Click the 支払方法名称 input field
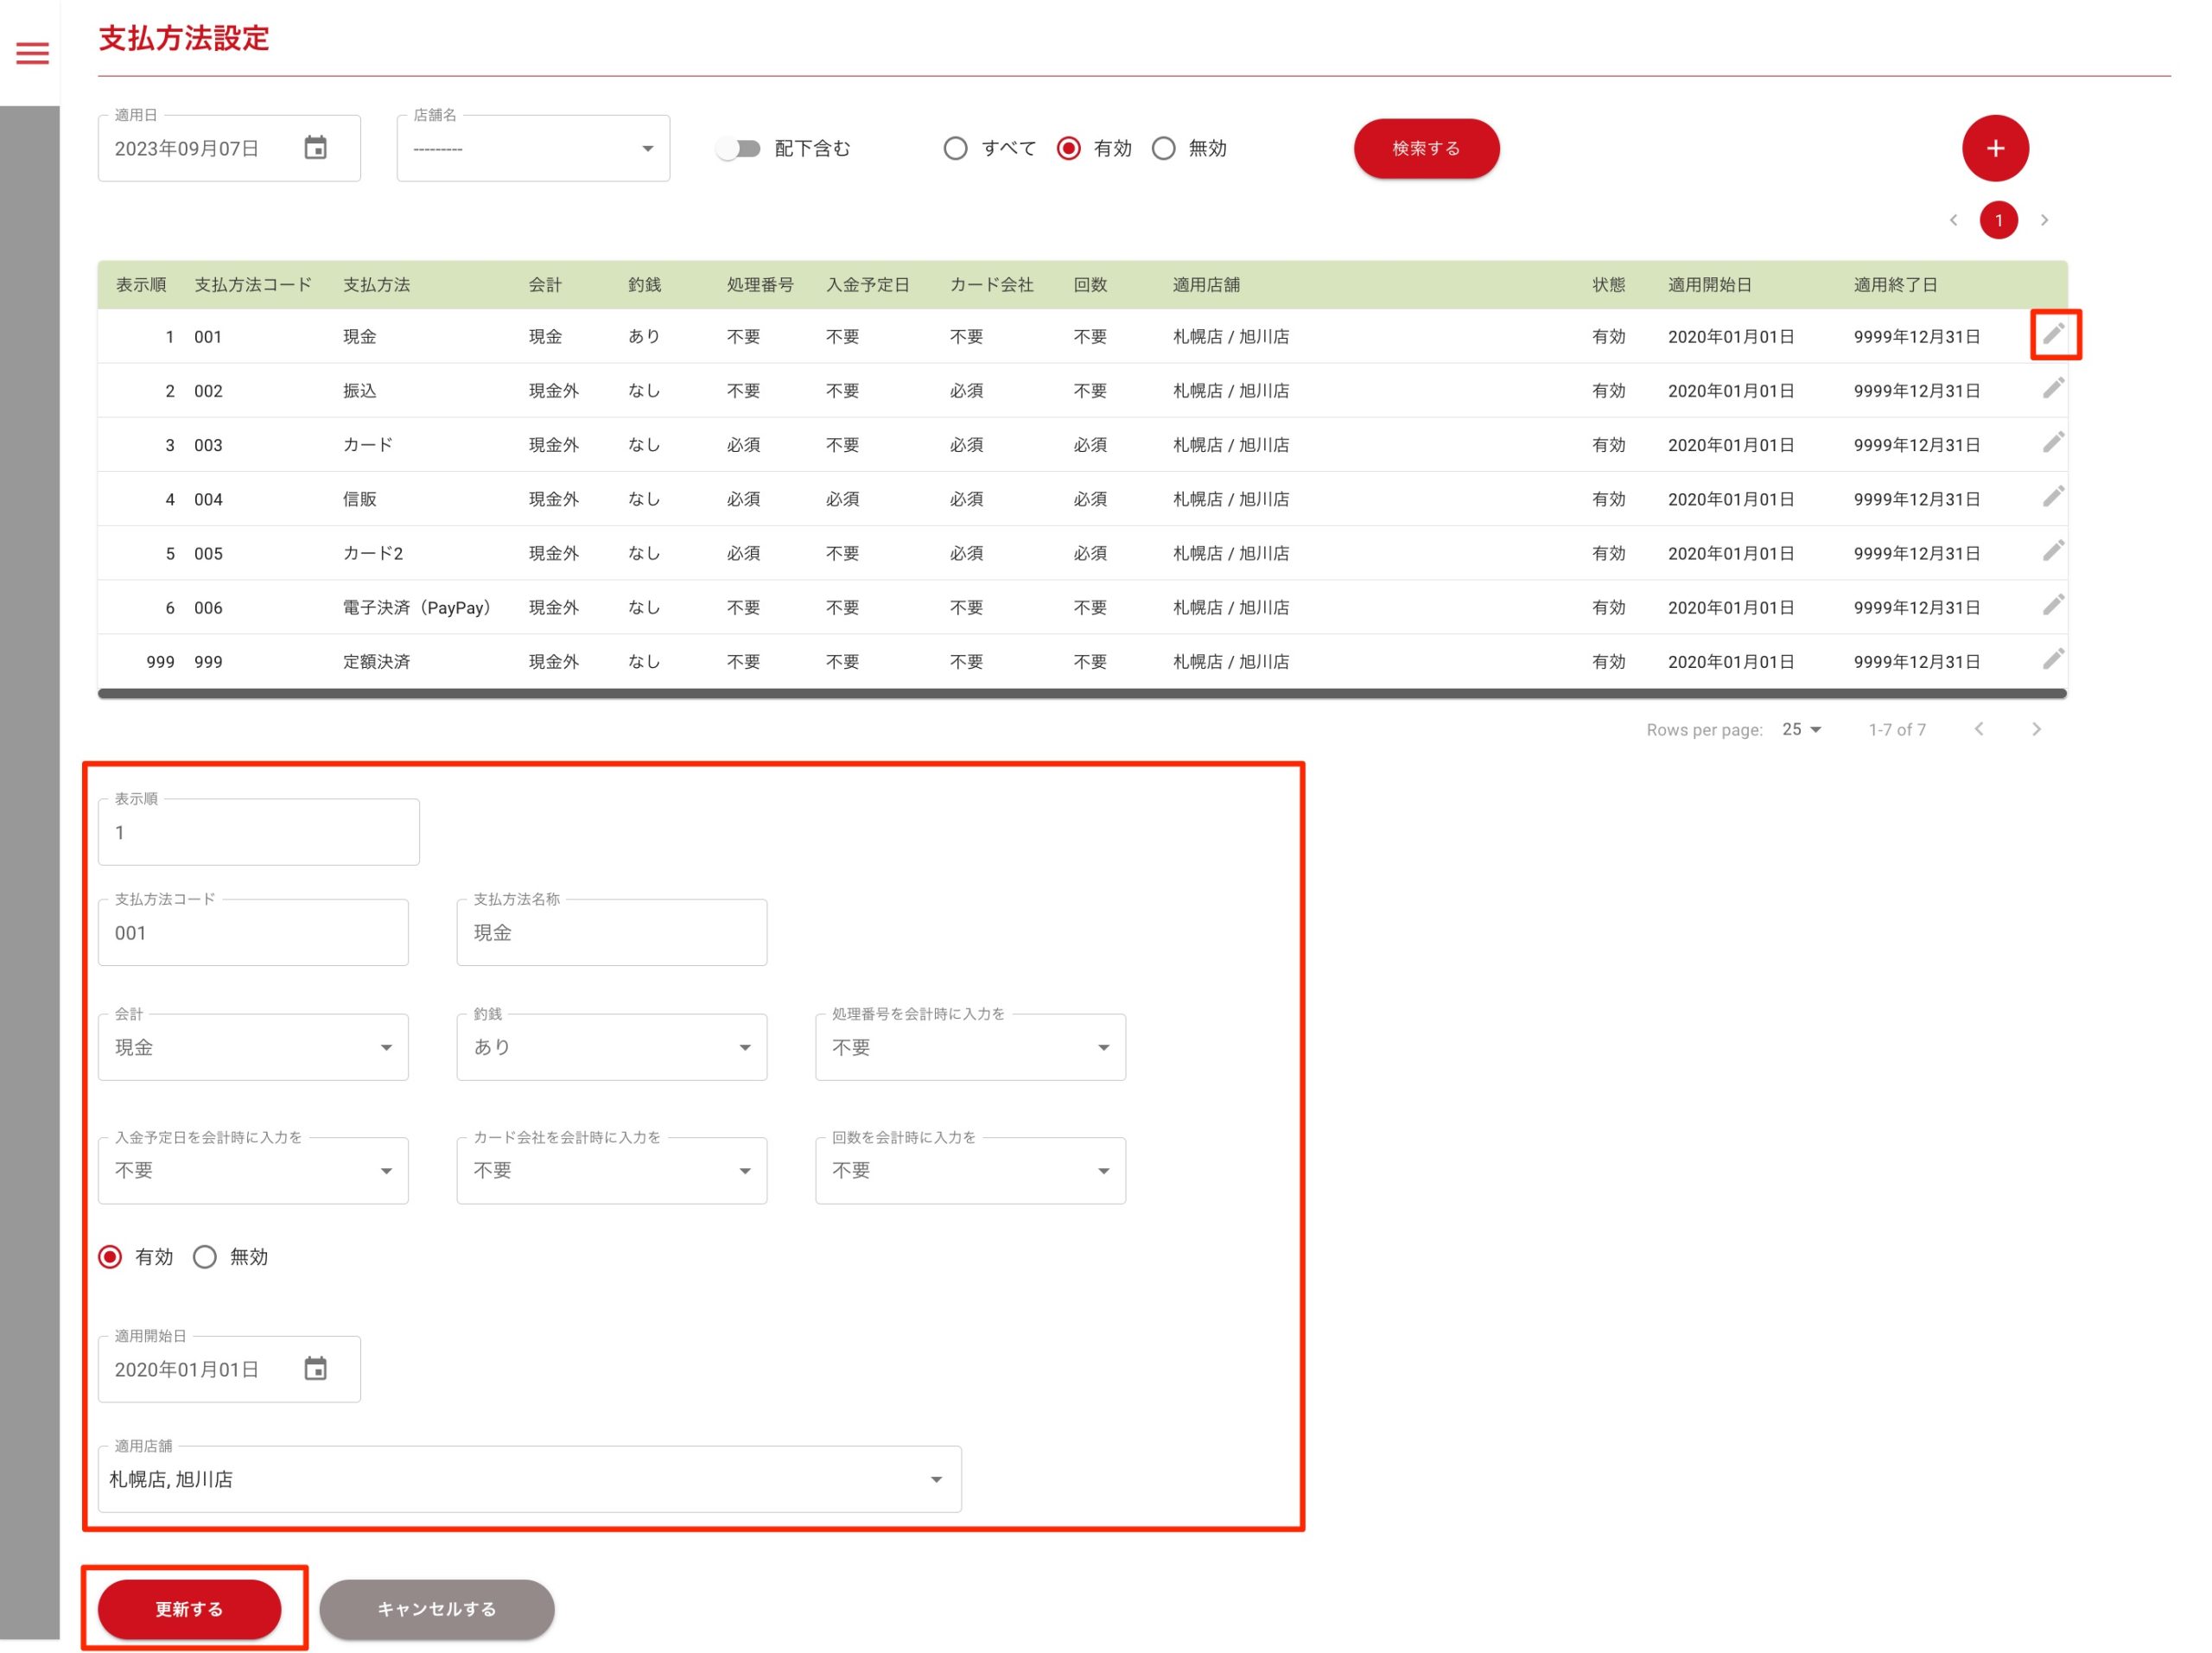Viewport: 2212px width, 1653px height. 611,932
